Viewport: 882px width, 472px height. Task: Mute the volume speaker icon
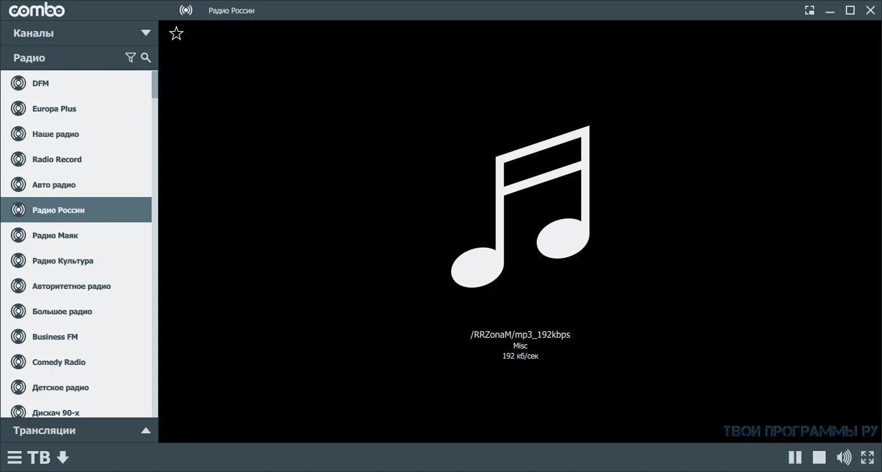(844, 457)
